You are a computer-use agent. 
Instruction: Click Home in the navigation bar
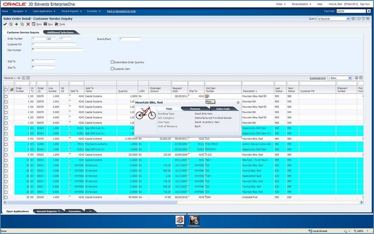(5, 11)
